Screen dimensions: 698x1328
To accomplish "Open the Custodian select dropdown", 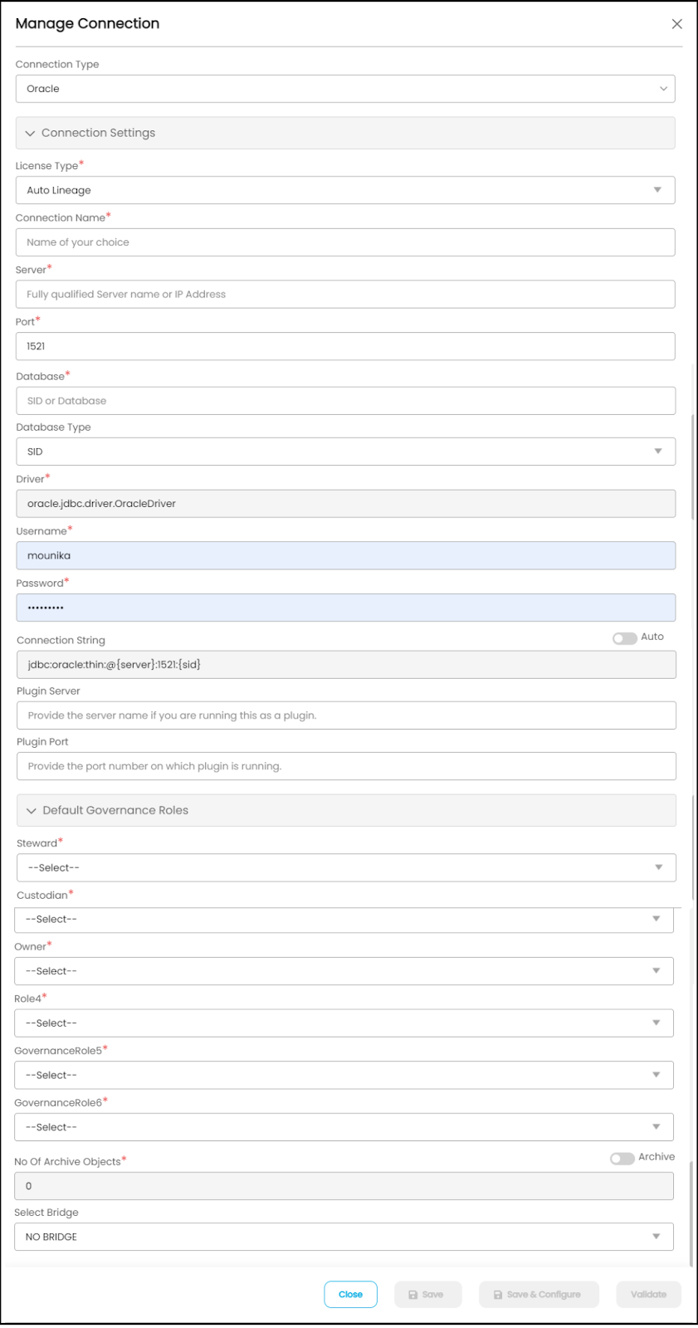I will tap(344, 920).
